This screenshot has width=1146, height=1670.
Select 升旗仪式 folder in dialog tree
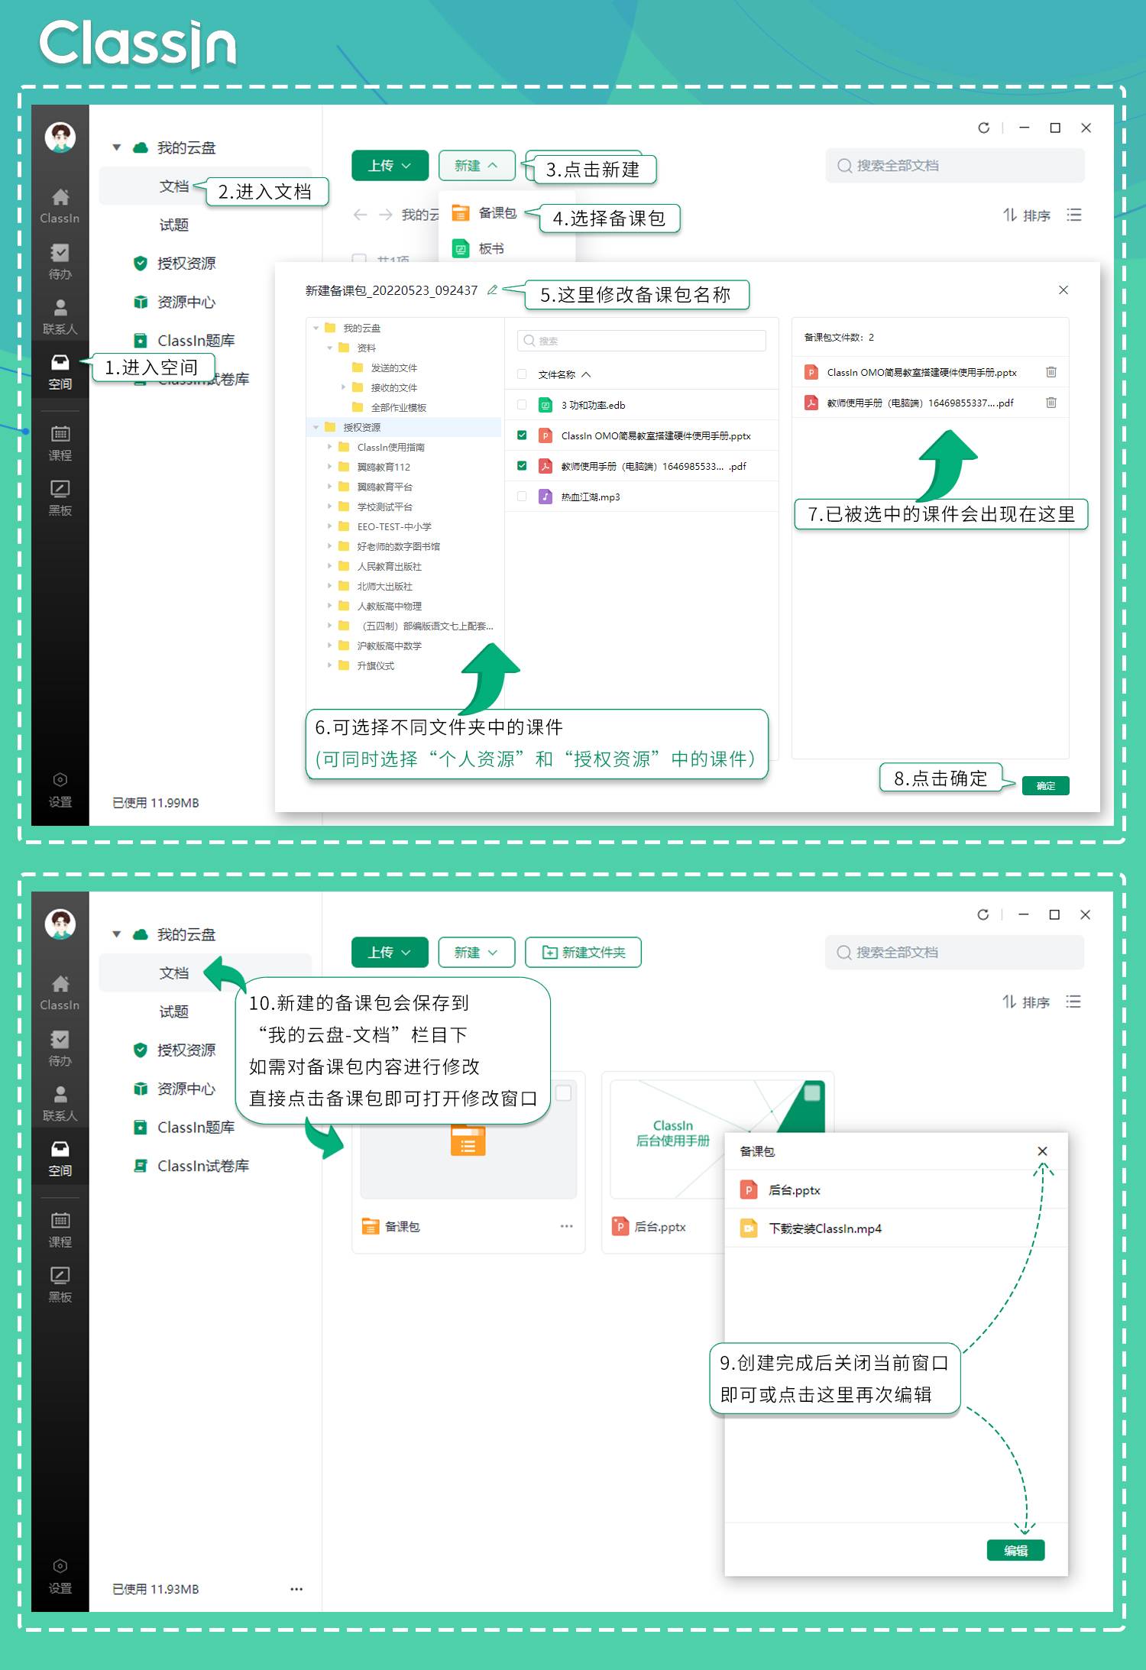pos(375,665)
